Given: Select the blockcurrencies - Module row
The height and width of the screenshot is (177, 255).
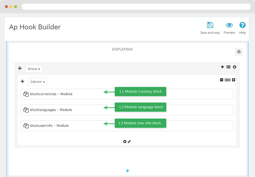Looking at the screenshot, I should pyautogui.click(x=127, y=94).
